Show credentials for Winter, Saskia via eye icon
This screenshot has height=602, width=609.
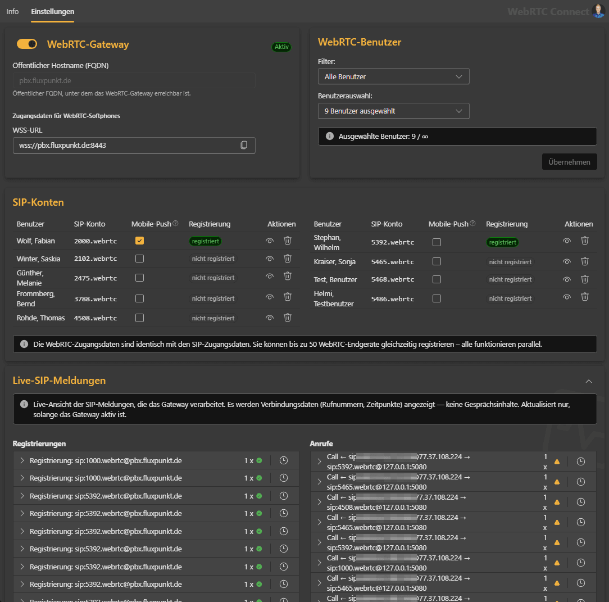pos(270,259)
